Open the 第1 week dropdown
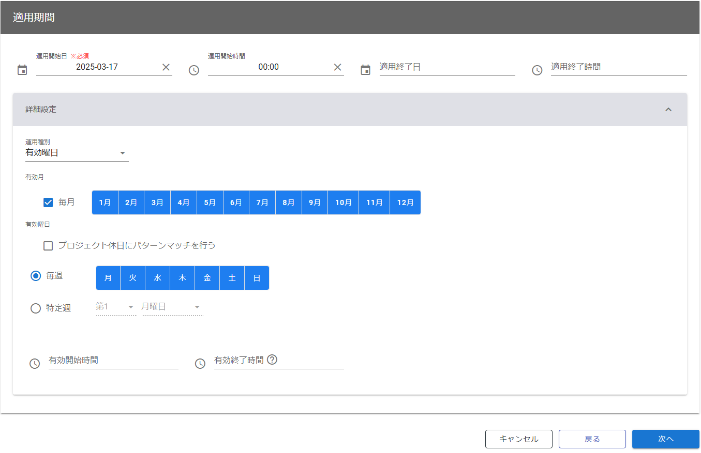This screenshot has width=701, height=453. coord(116,307)
